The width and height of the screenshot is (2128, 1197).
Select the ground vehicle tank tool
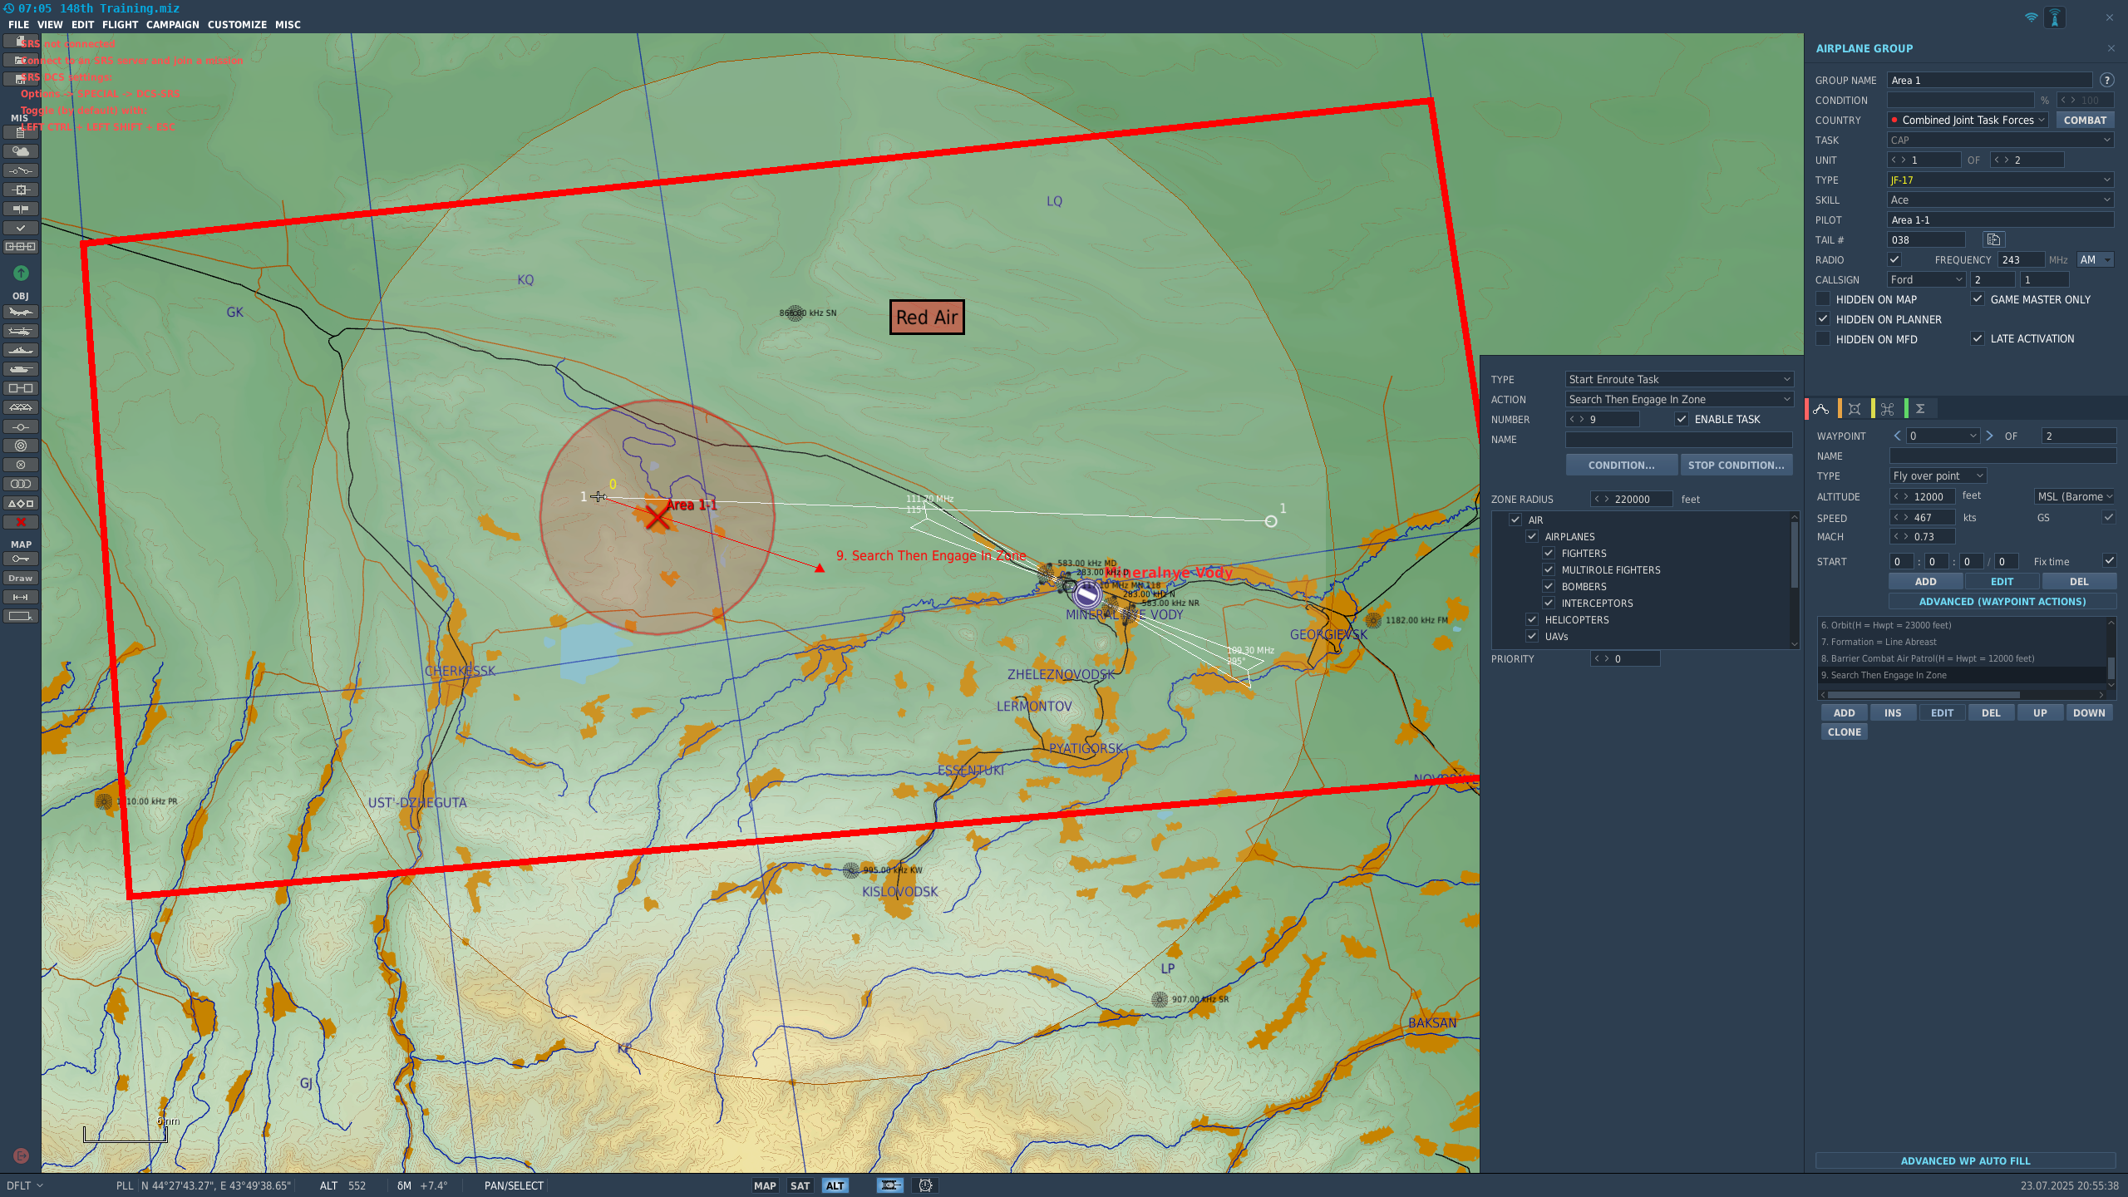click(21, 369)
